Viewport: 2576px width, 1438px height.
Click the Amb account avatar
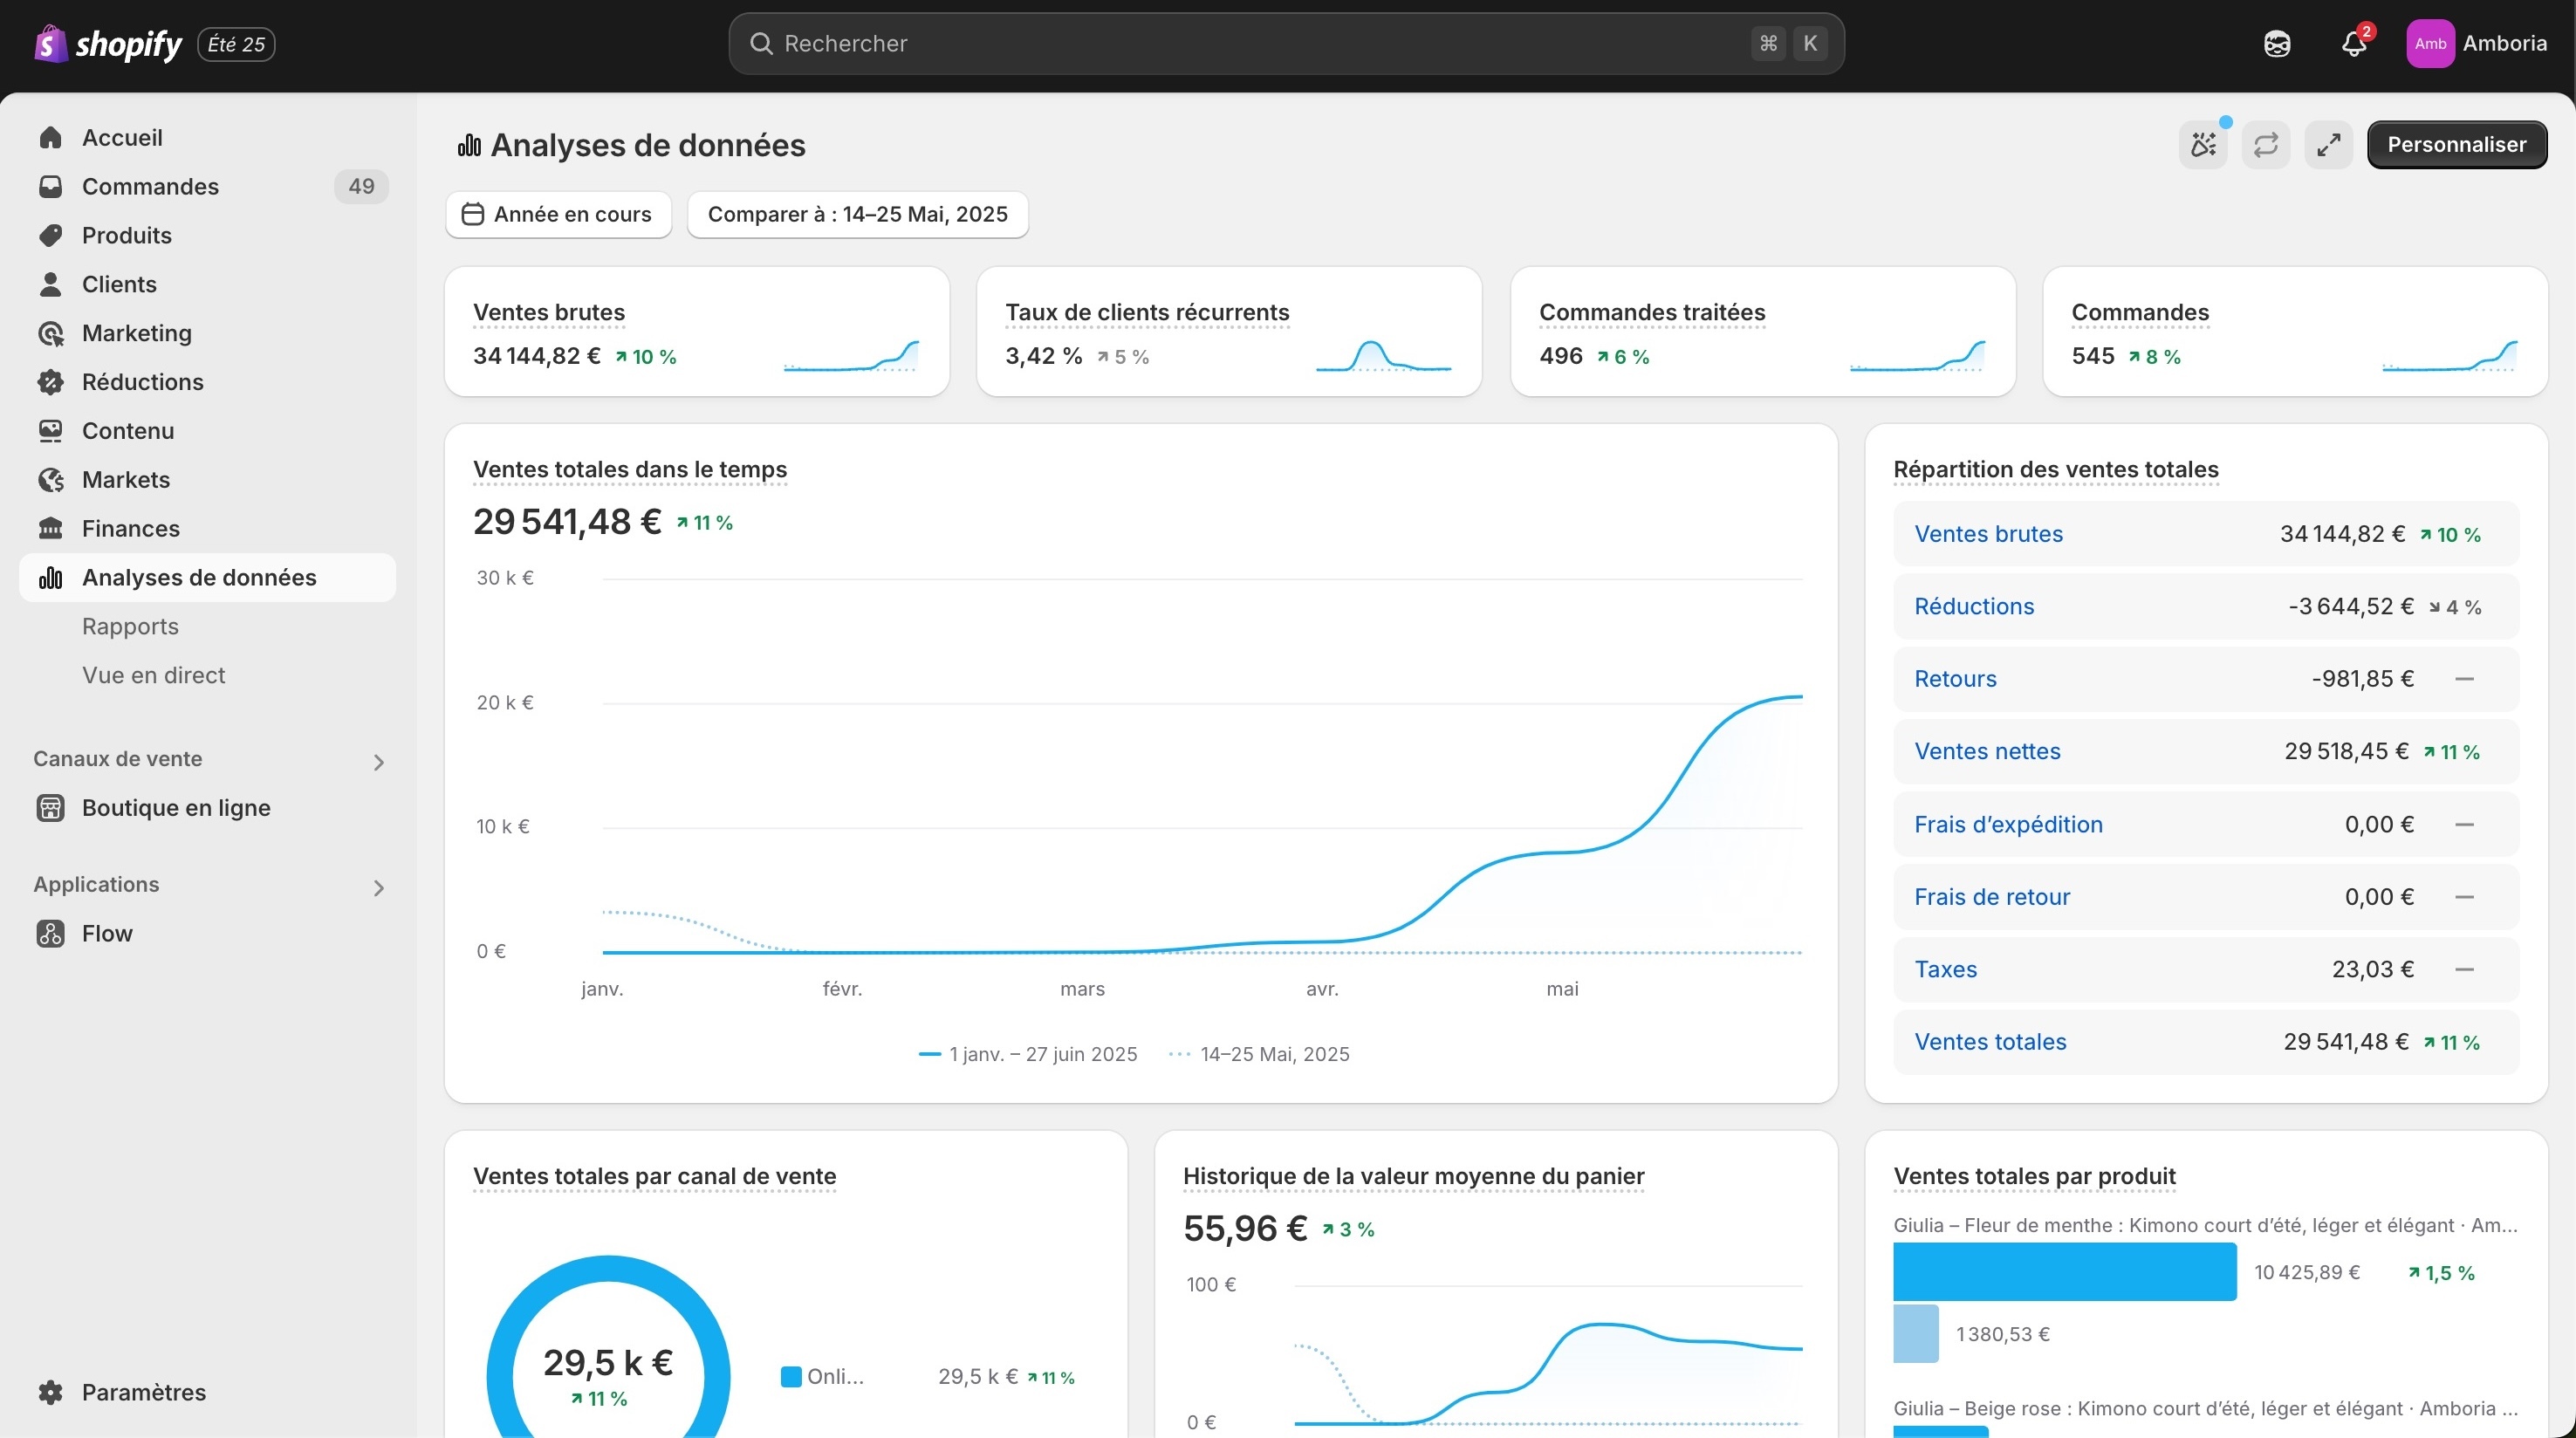click(x=2430, y=44)
